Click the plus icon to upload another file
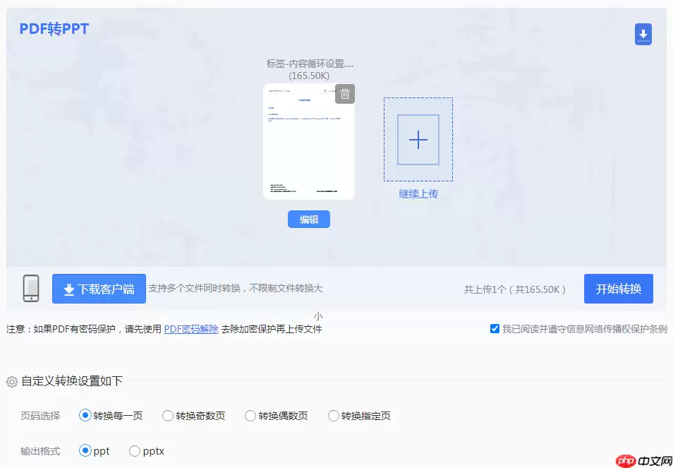Screen dimensions: 673x468 click(418, 140)
